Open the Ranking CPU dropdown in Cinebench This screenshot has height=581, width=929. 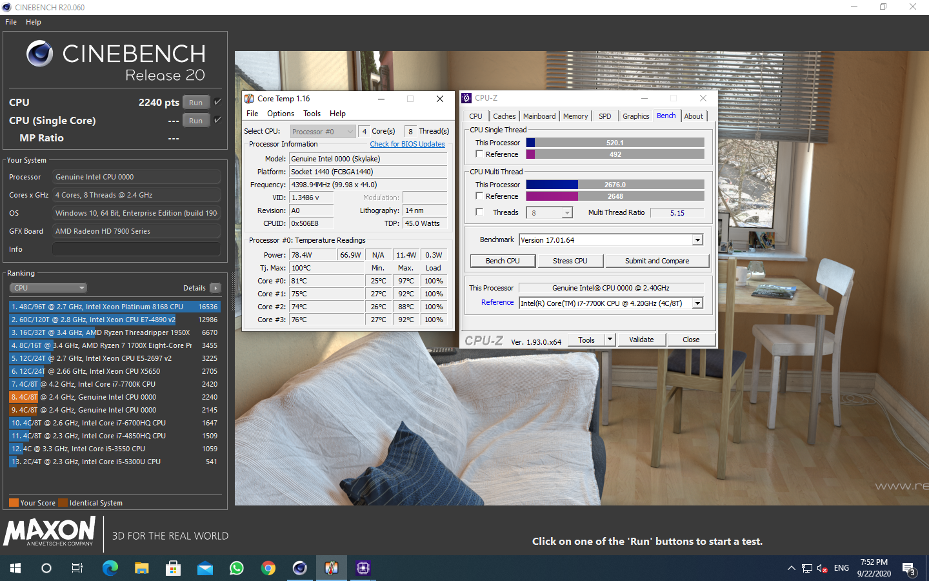(x=48, y=288)
